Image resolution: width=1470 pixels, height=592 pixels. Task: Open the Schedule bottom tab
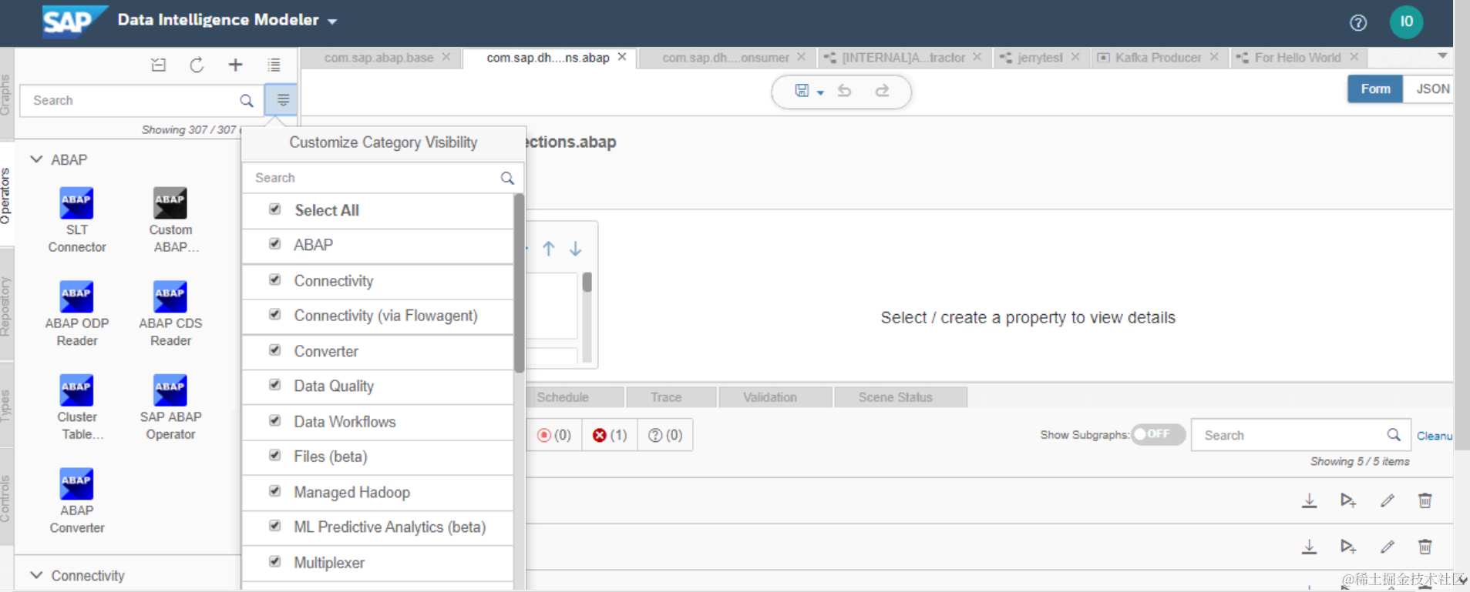[563, 397]
